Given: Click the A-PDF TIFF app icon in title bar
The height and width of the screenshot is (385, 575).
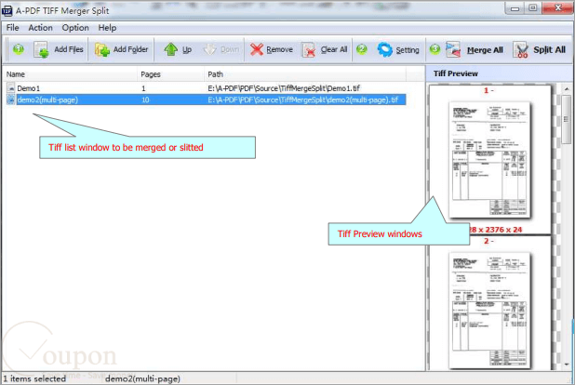Looking at the screenshot, I should [x=7, y=11].
